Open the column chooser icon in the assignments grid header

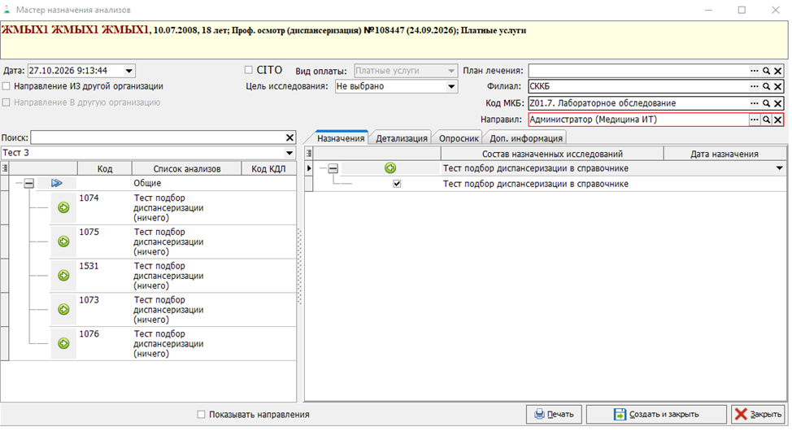(309, 153)
